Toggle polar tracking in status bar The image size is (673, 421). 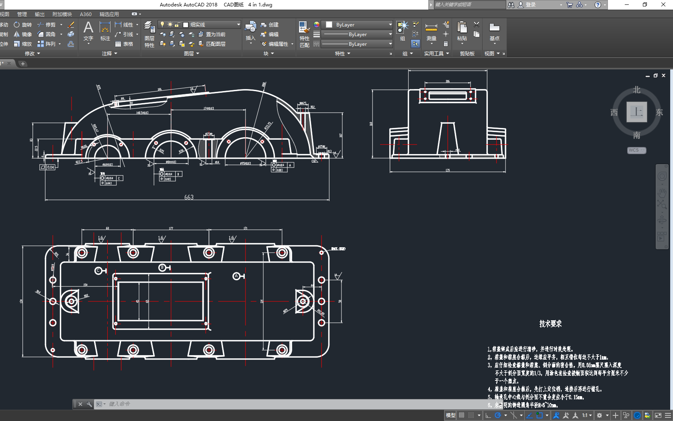[498, 415]
